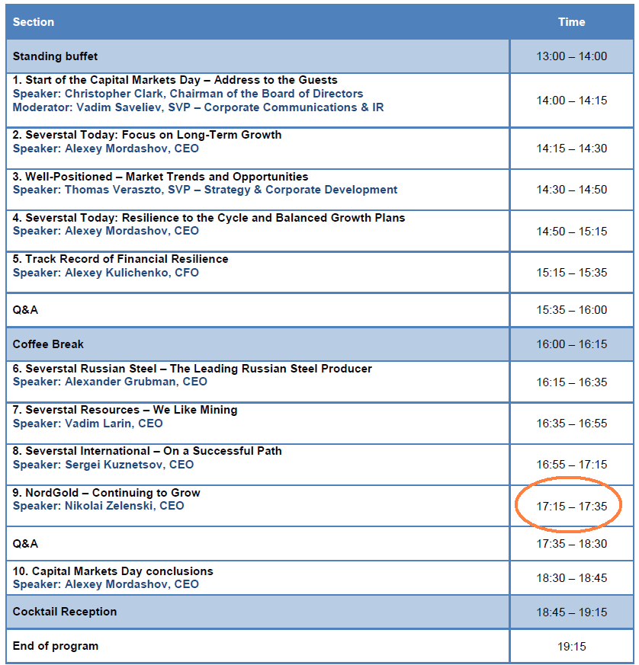Select the Cocktail Reception row

tap(65, 612)
